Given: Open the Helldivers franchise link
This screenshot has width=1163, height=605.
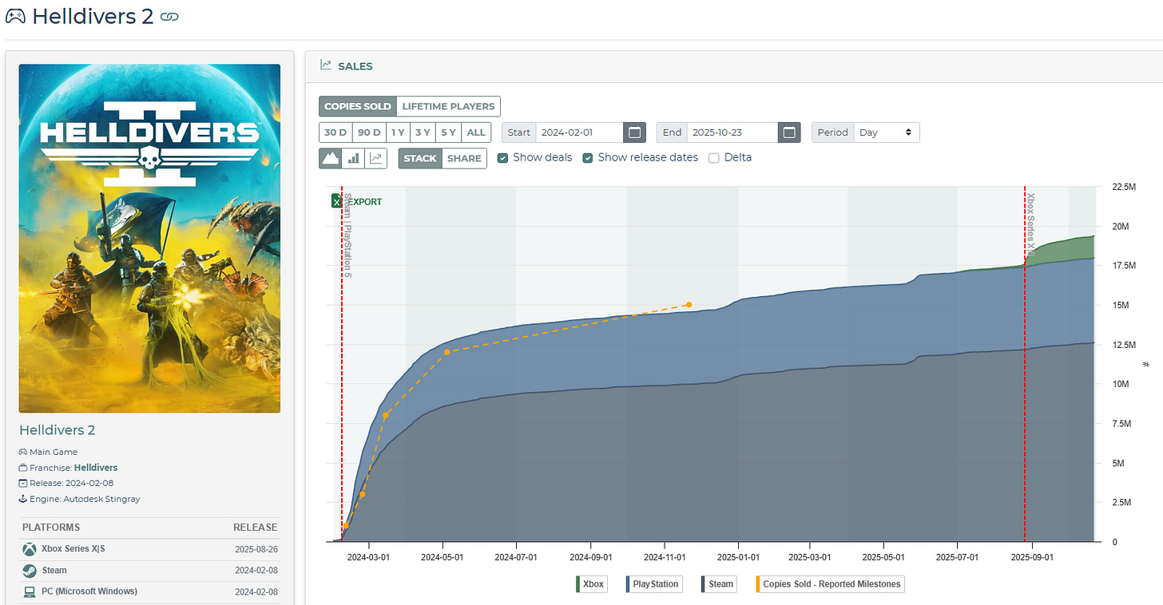Looking at the screenshot, I should 96,468.
